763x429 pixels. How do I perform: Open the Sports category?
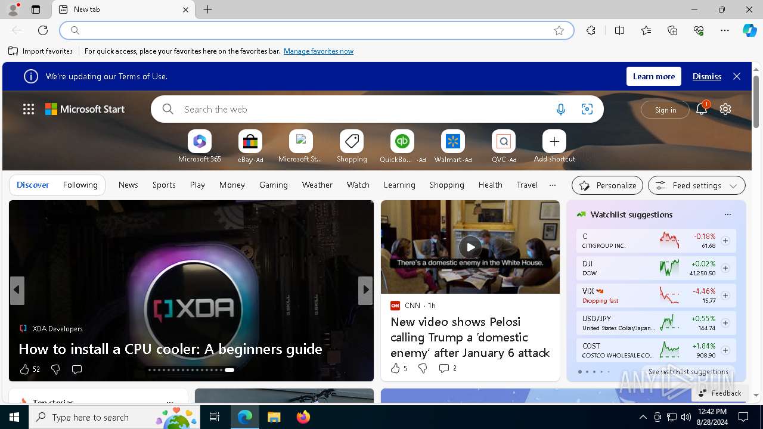pos(164,185)
